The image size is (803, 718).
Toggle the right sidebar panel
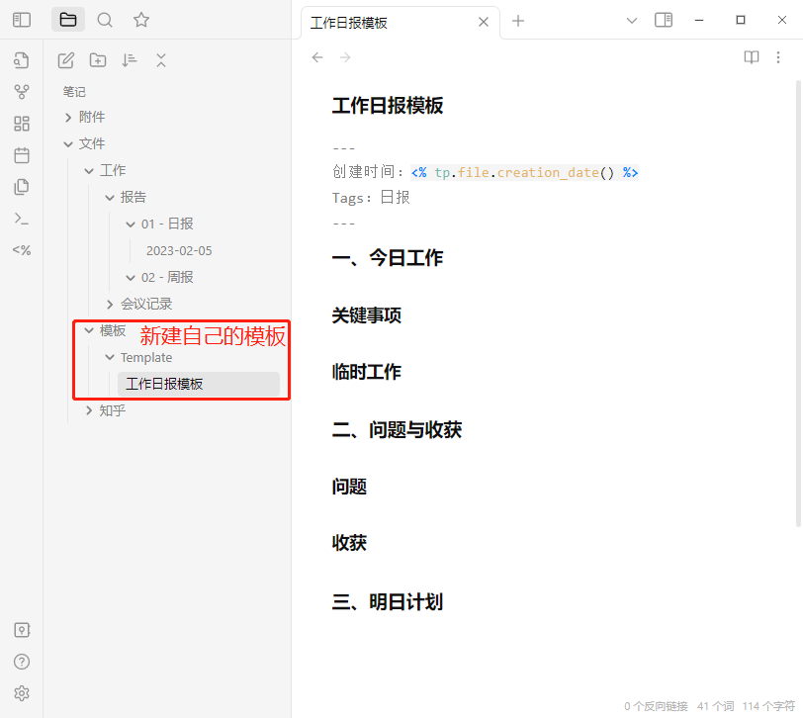[x=664, y=20]
